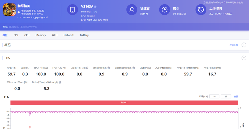Open help icon beside BigJank (/10min)

tap(134, 68)
